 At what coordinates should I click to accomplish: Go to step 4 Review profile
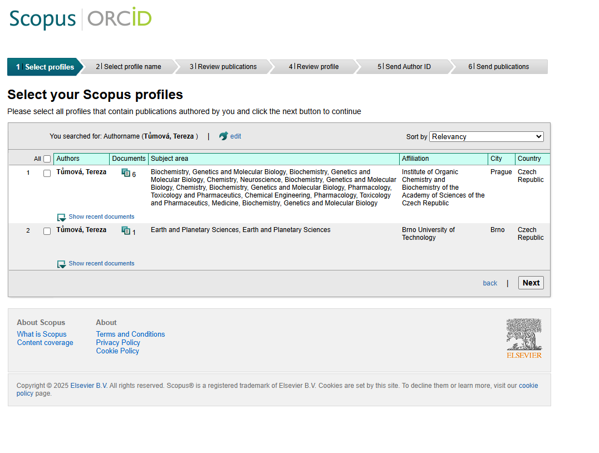coord(313,67)
